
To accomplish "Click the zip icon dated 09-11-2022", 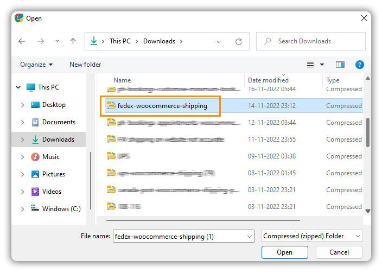I will pos(111,156).
